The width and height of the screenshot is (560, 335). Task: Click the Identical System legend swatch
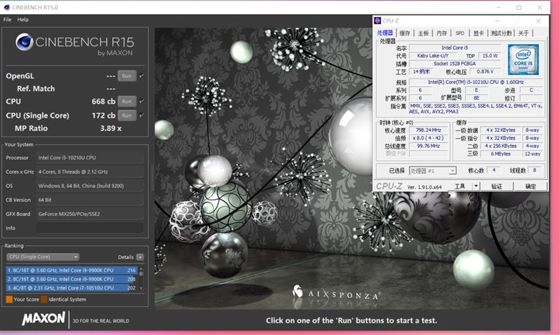pos(44,299)
